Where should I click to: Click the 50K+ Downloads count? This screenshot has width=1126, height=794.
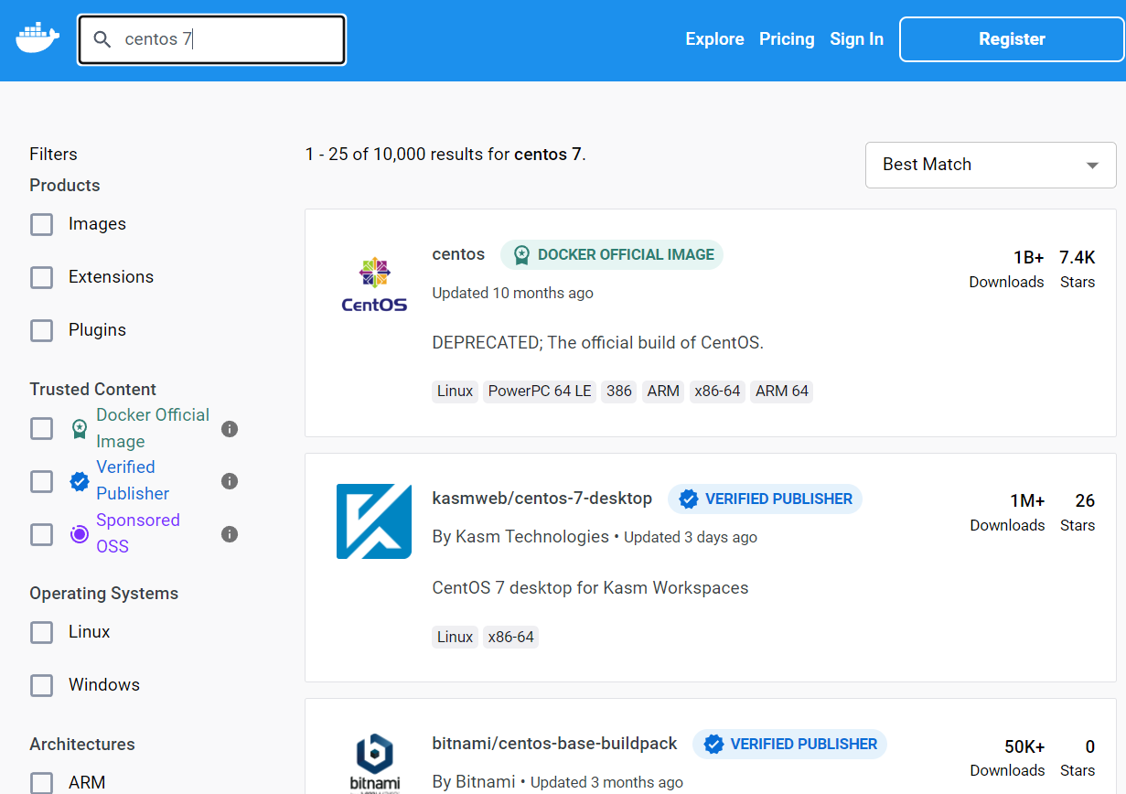coord(1024,746)
